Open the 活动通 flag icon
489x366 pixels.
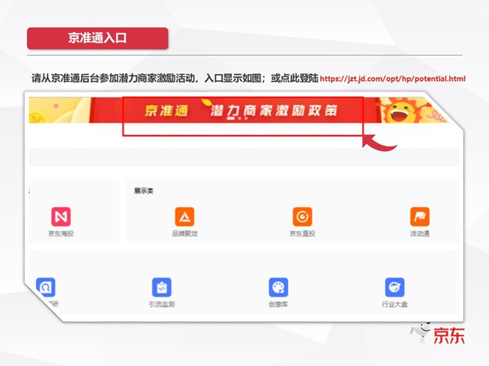[419, 217]
